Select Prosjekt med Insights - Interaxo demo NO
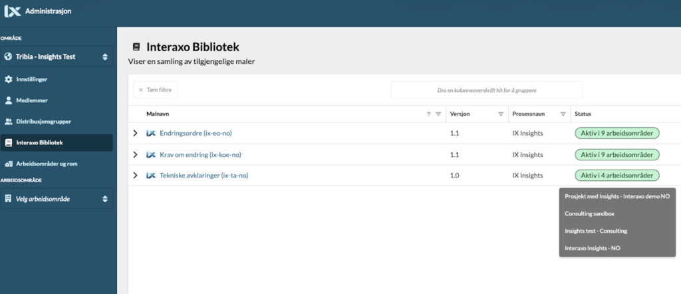 coord(617,196)
